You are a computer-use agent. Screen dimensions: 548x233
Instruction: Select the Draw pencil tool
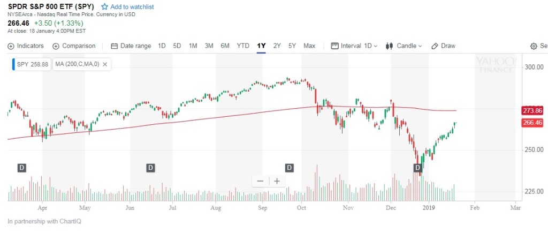435,46
